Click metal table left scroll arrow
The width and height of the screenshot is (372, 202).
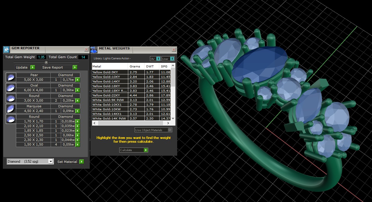94,123
